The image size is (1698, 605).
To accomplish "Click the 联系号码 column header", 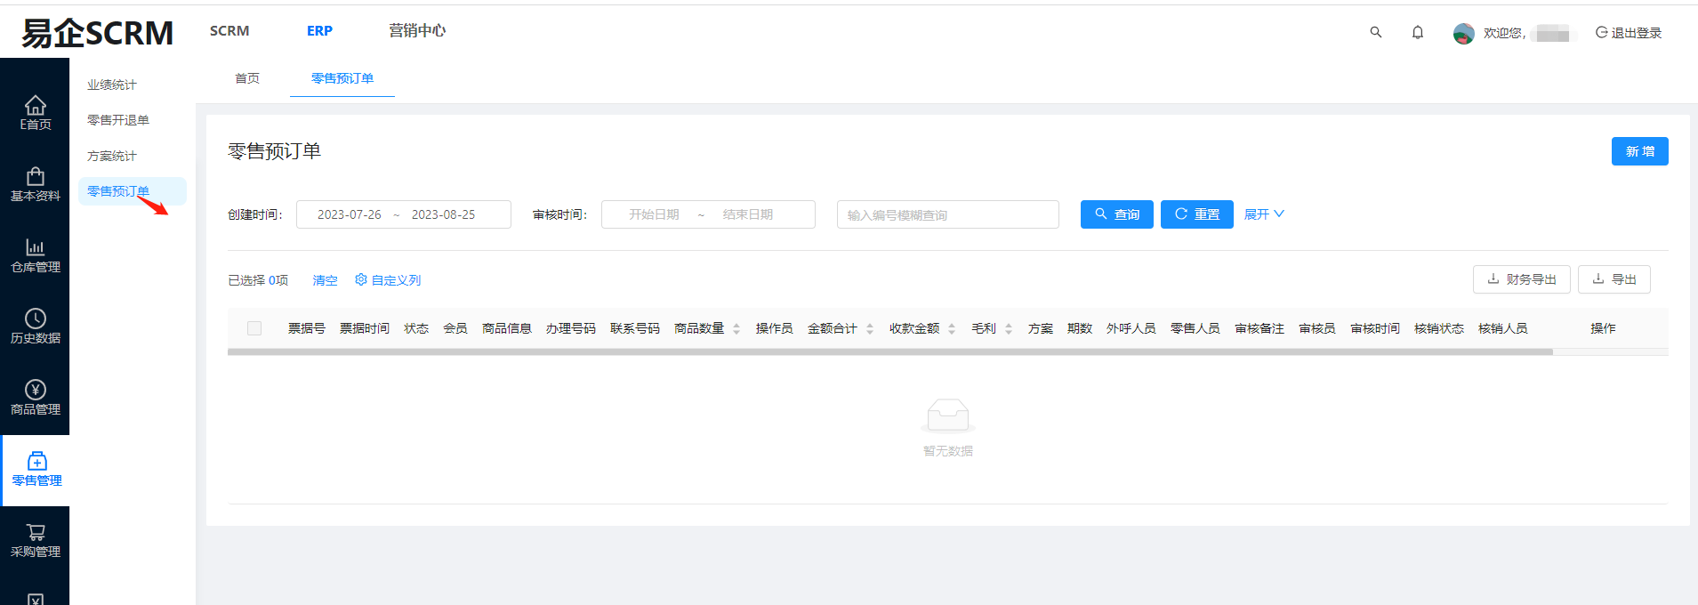I will [x=635, y=328].
